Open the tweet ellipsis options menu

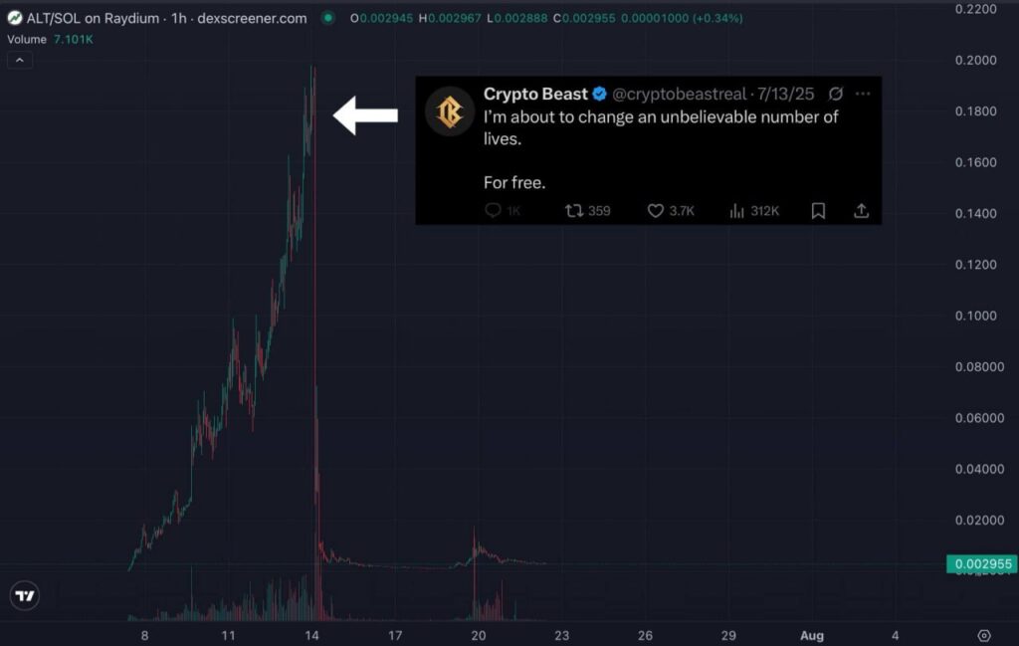(864, 94)
